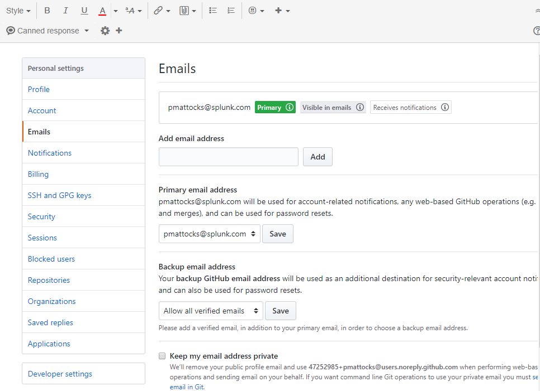Open the Style dropdown
Image resolution: width=540 pixels, height=391 pixels.
point(18,11)
